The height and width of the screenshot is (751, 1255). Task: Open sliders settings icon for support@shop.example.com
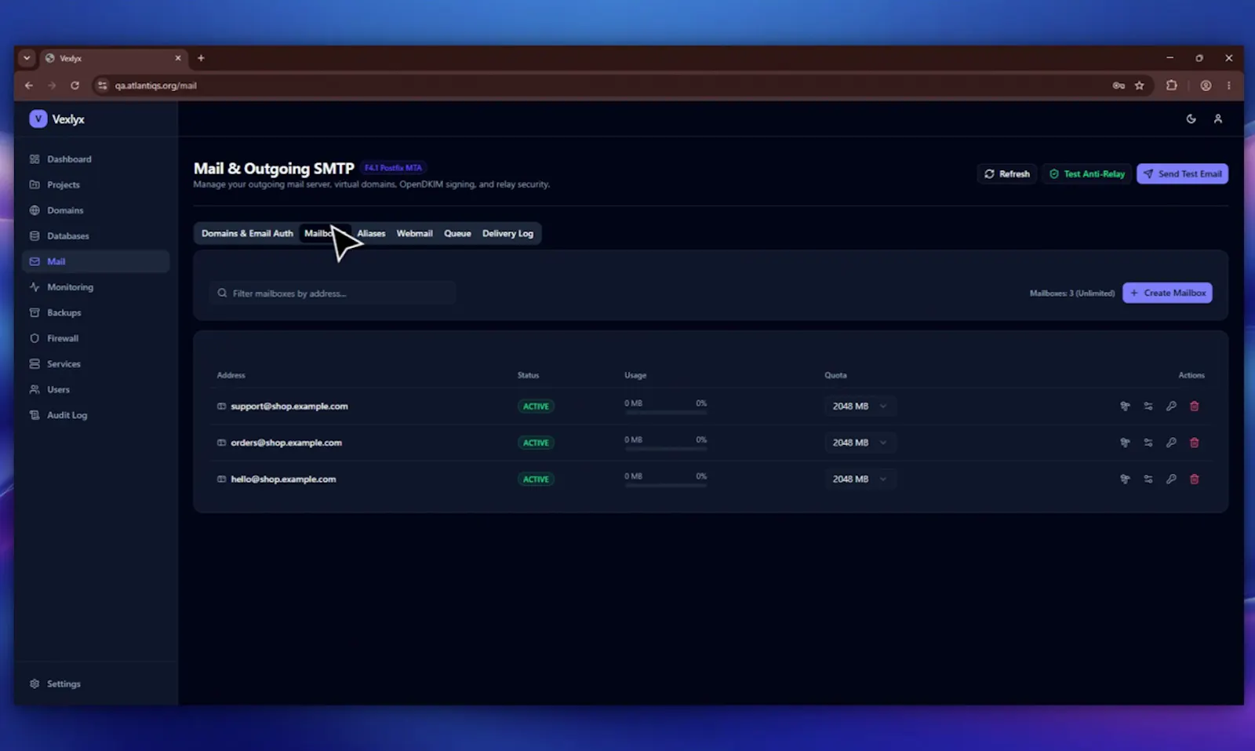[1148, 406]
